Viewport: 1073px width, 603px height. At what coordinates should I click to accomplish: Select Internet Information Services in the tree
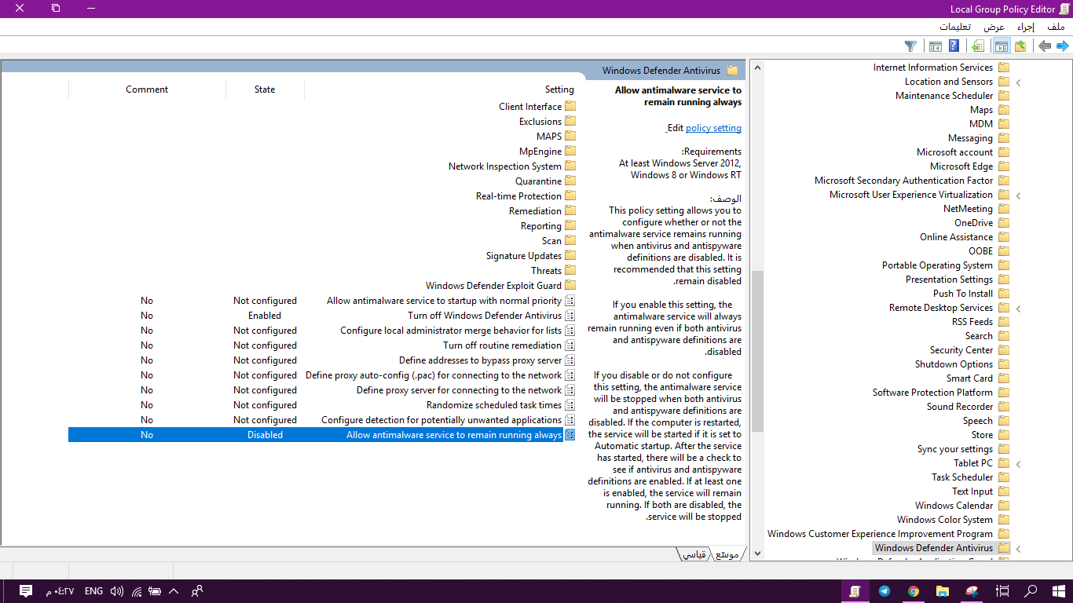tap(933, 68)
